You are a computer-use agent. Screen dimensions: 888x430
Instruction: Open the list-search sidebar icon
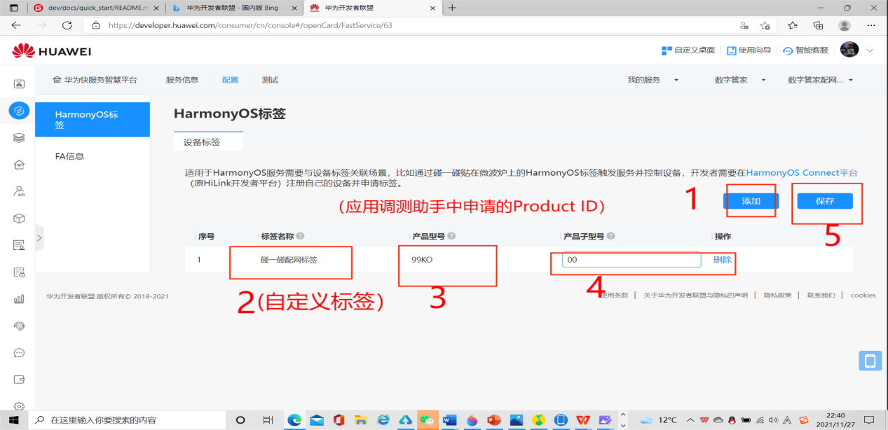point(19,245)
